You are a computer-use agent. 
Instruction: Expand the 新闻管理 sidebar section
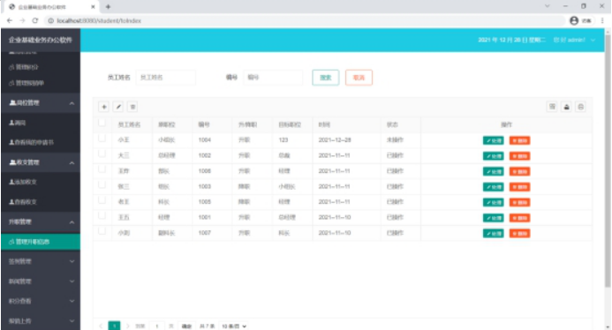(x=41, y=281)
